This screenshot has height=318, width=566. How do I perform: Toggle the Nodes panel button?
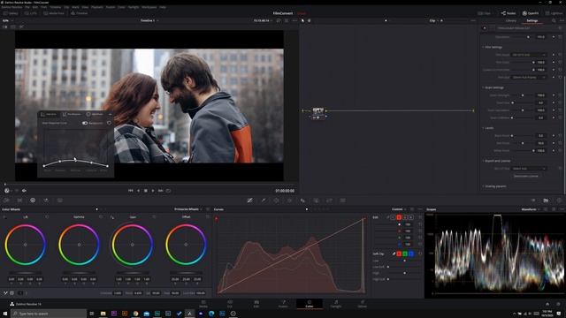coord(509,13)
